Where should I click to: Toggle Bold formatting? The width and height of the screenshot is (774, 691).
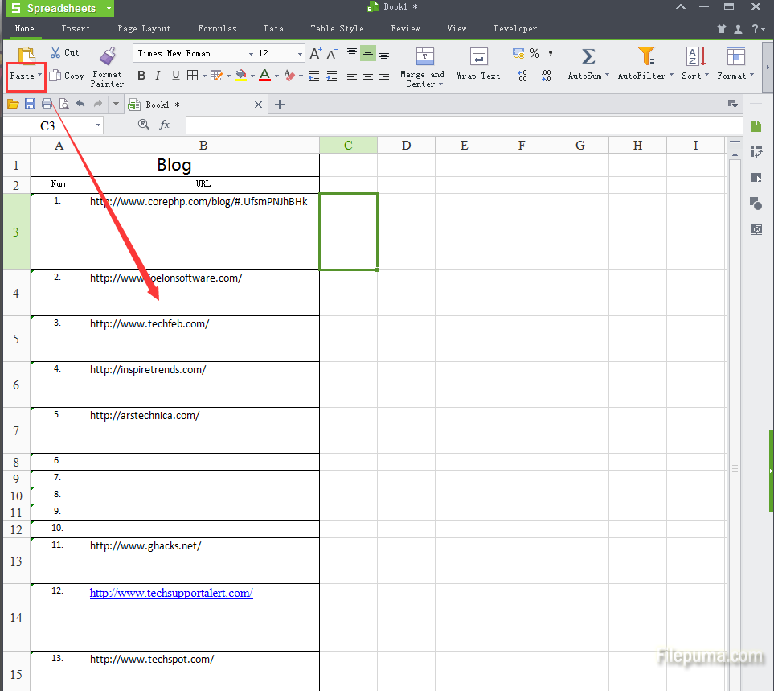click(x=141, y=76)
